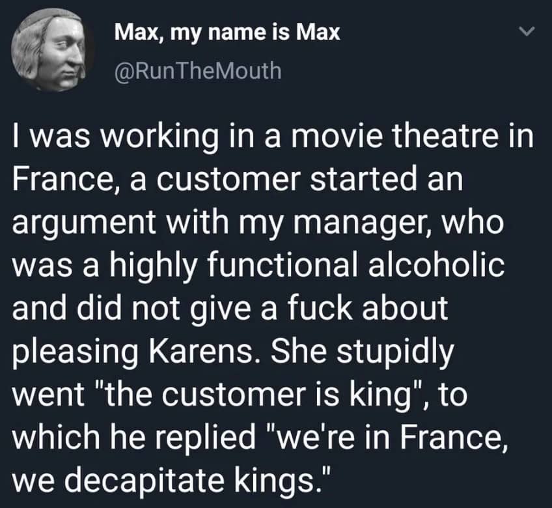Open the "Max, my name is Max" profile name
The height and width of the screenshot is (508, 552).
coord(227,32)
